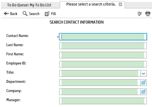Click the printer icon
The height and width of the screenshot is (107, 152).
tap(148, 14)
